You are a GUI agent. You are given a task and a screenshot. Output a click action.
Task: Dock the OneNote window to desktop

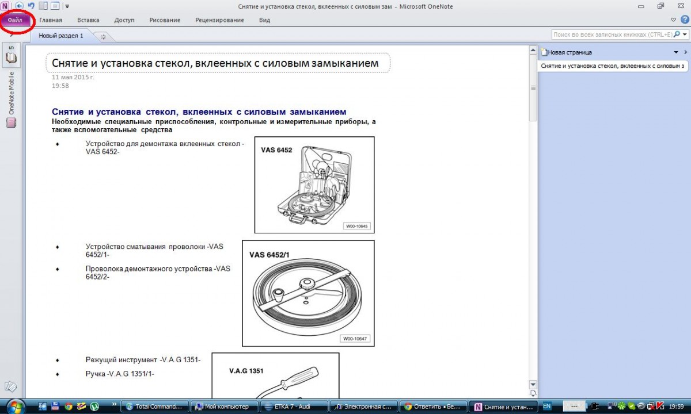point(43,6)
